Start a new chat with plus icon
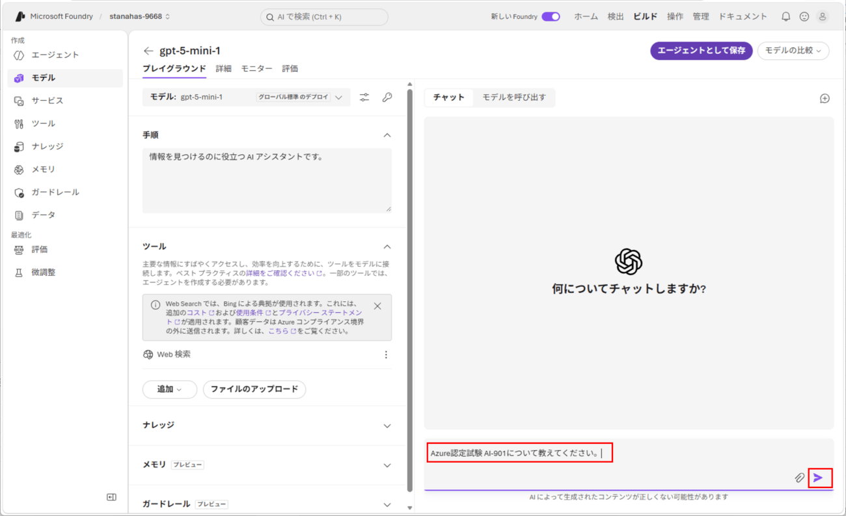The height and width of the screenshot is (516, 846). (x=825, y=98)
